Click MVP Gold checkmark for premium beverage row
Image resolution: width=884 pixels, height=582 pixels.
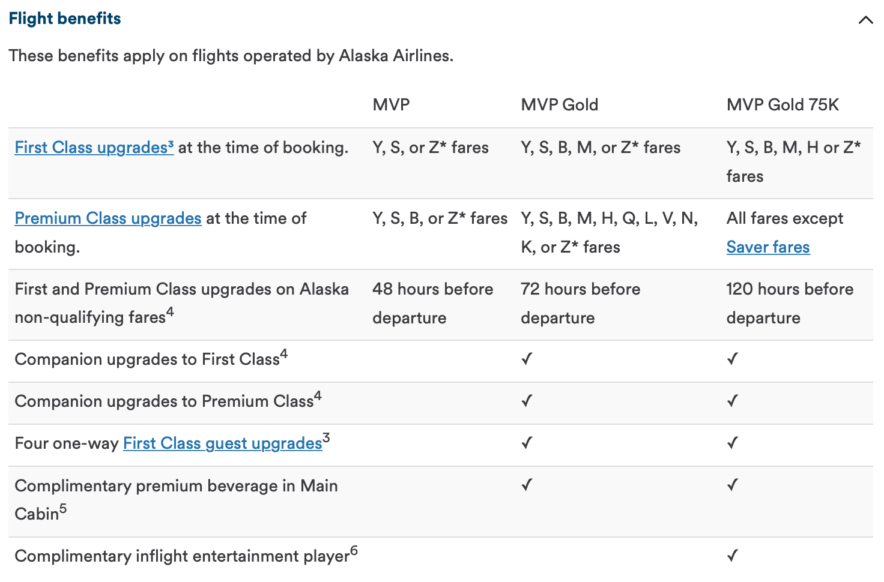(x=527, y=485)
